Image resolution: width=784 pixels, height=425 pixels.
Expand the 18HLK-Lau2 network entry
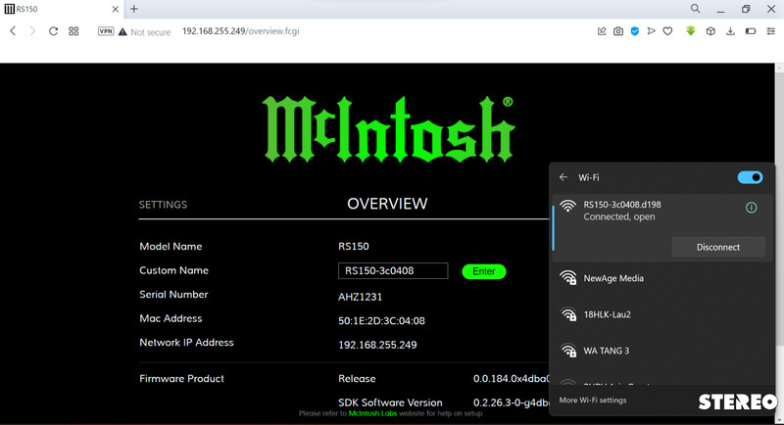659,314
